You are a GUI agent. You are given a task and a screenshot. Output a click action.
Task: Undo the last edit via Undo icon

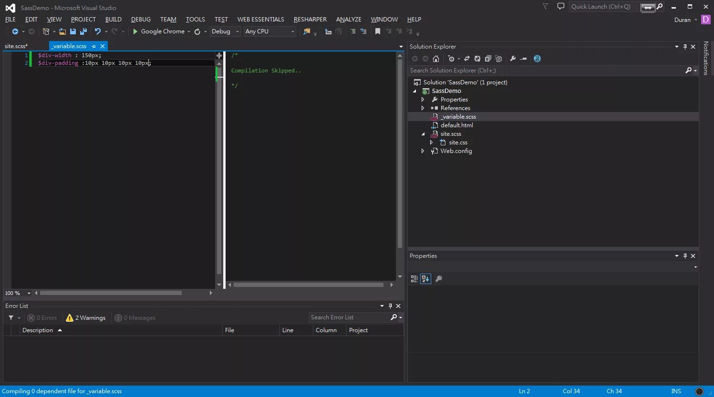point(98,31)
